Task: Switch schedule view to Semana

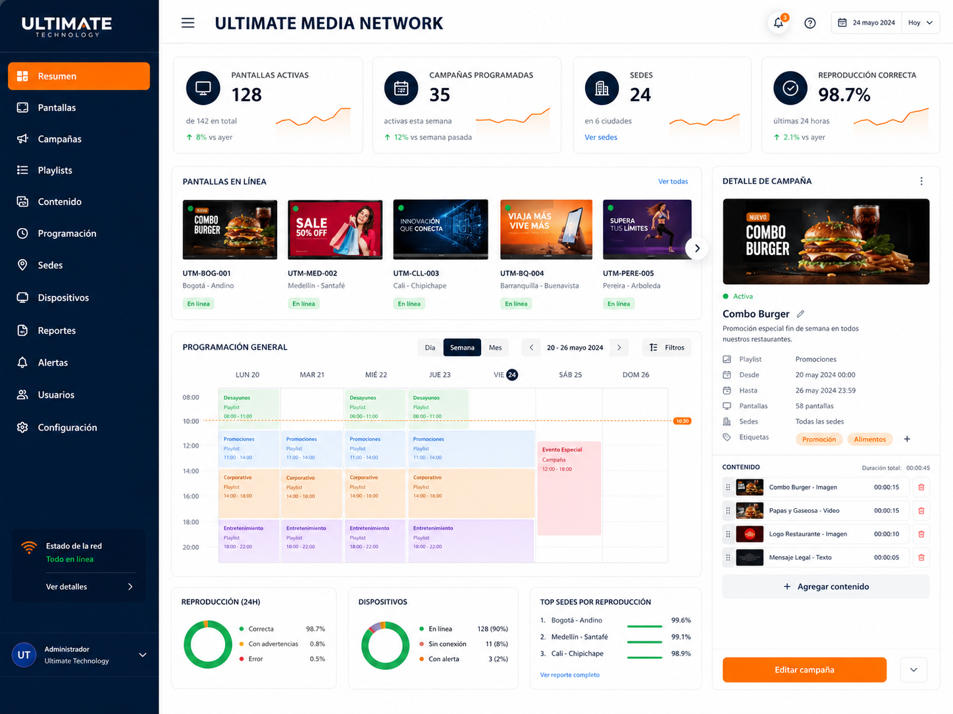Action: [462, 348]
